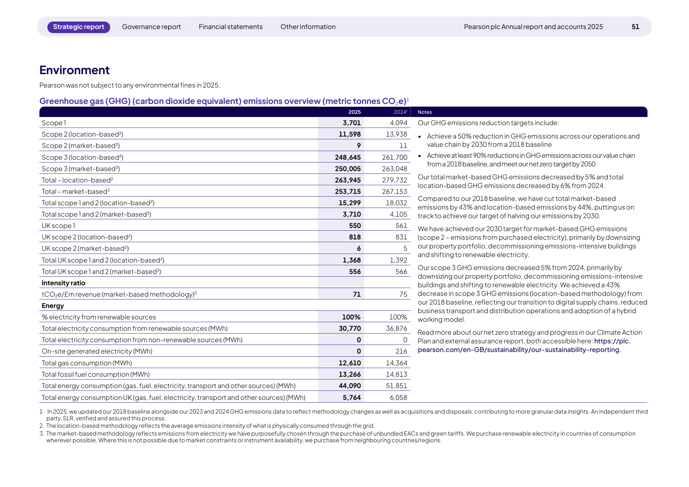Click renewable electricity consumption value 30,770
The width and height of the screenshot is (689, 487).
point(350,328)
